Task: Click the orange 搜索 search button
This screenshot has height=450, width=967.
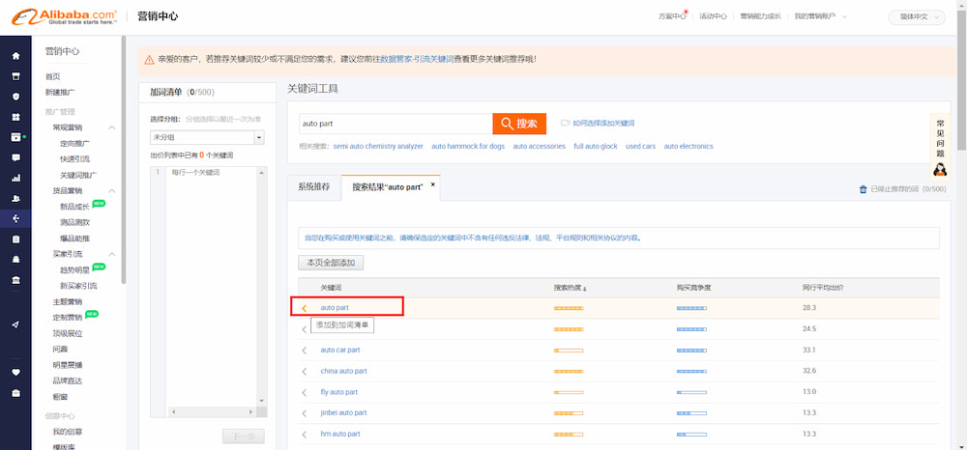Action: coord(519,124)
